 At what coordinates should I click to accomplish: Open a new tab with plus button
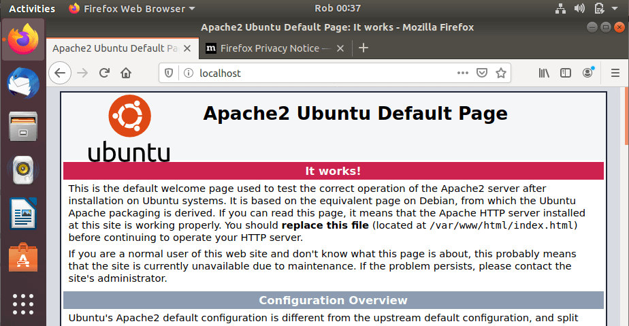pyautogui.click(x=364, y=48)
